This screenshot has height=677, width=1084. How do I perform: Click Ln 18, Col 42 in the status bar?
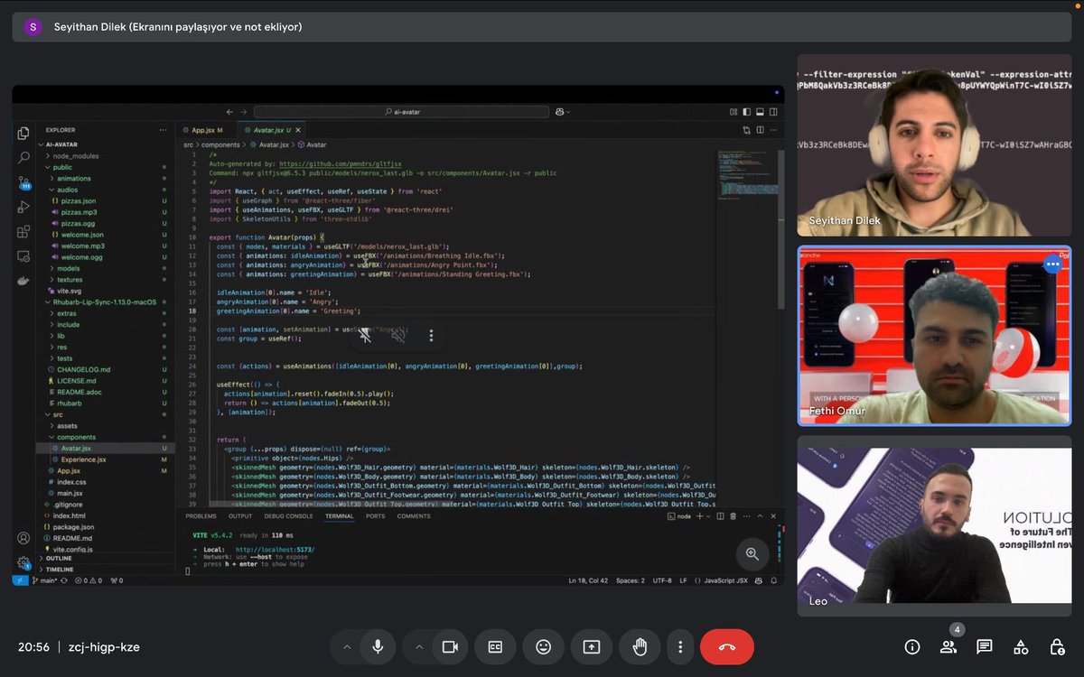coord(589,580)
